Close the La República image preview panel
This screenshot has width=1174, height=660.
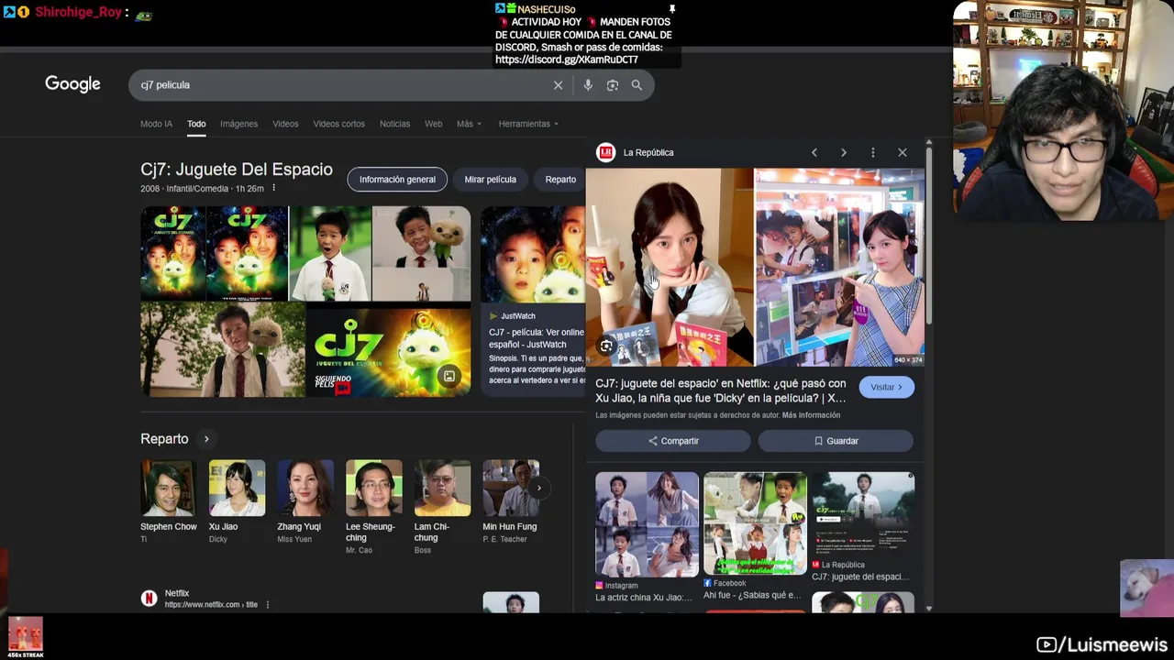coord(903,152)
